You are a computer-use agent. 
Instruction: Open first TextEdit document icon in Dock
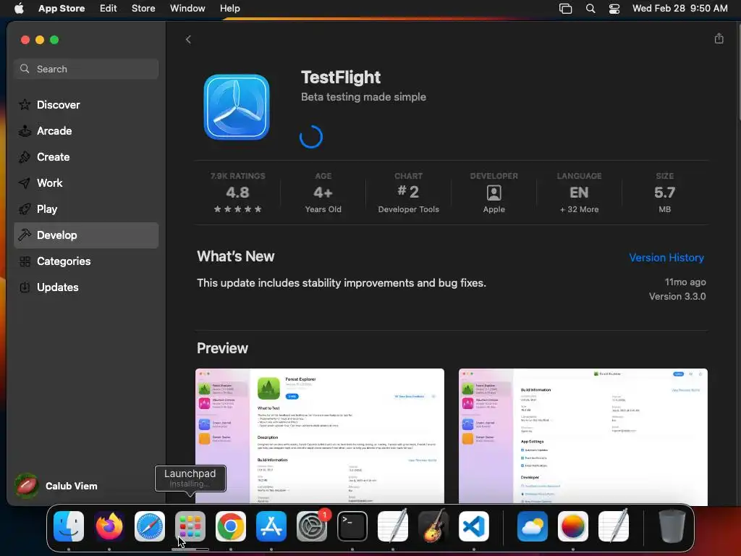pyautogui.click(x=393, y=526)
